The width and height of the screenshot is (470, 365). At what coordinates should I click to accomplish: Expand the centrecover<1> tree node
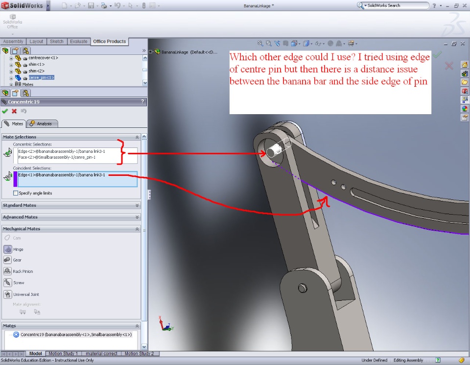pyautogui.click(x=11, y=58)
